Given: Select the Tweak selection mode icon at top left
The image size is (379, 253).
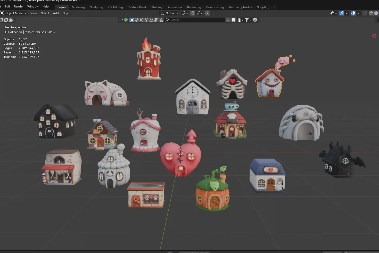Looking at the screenshot, I should pos(2,20).
